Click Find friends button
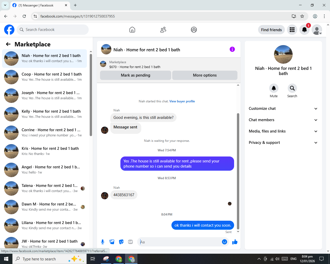Viewport: 330px width, 264px height. (271, 30)
